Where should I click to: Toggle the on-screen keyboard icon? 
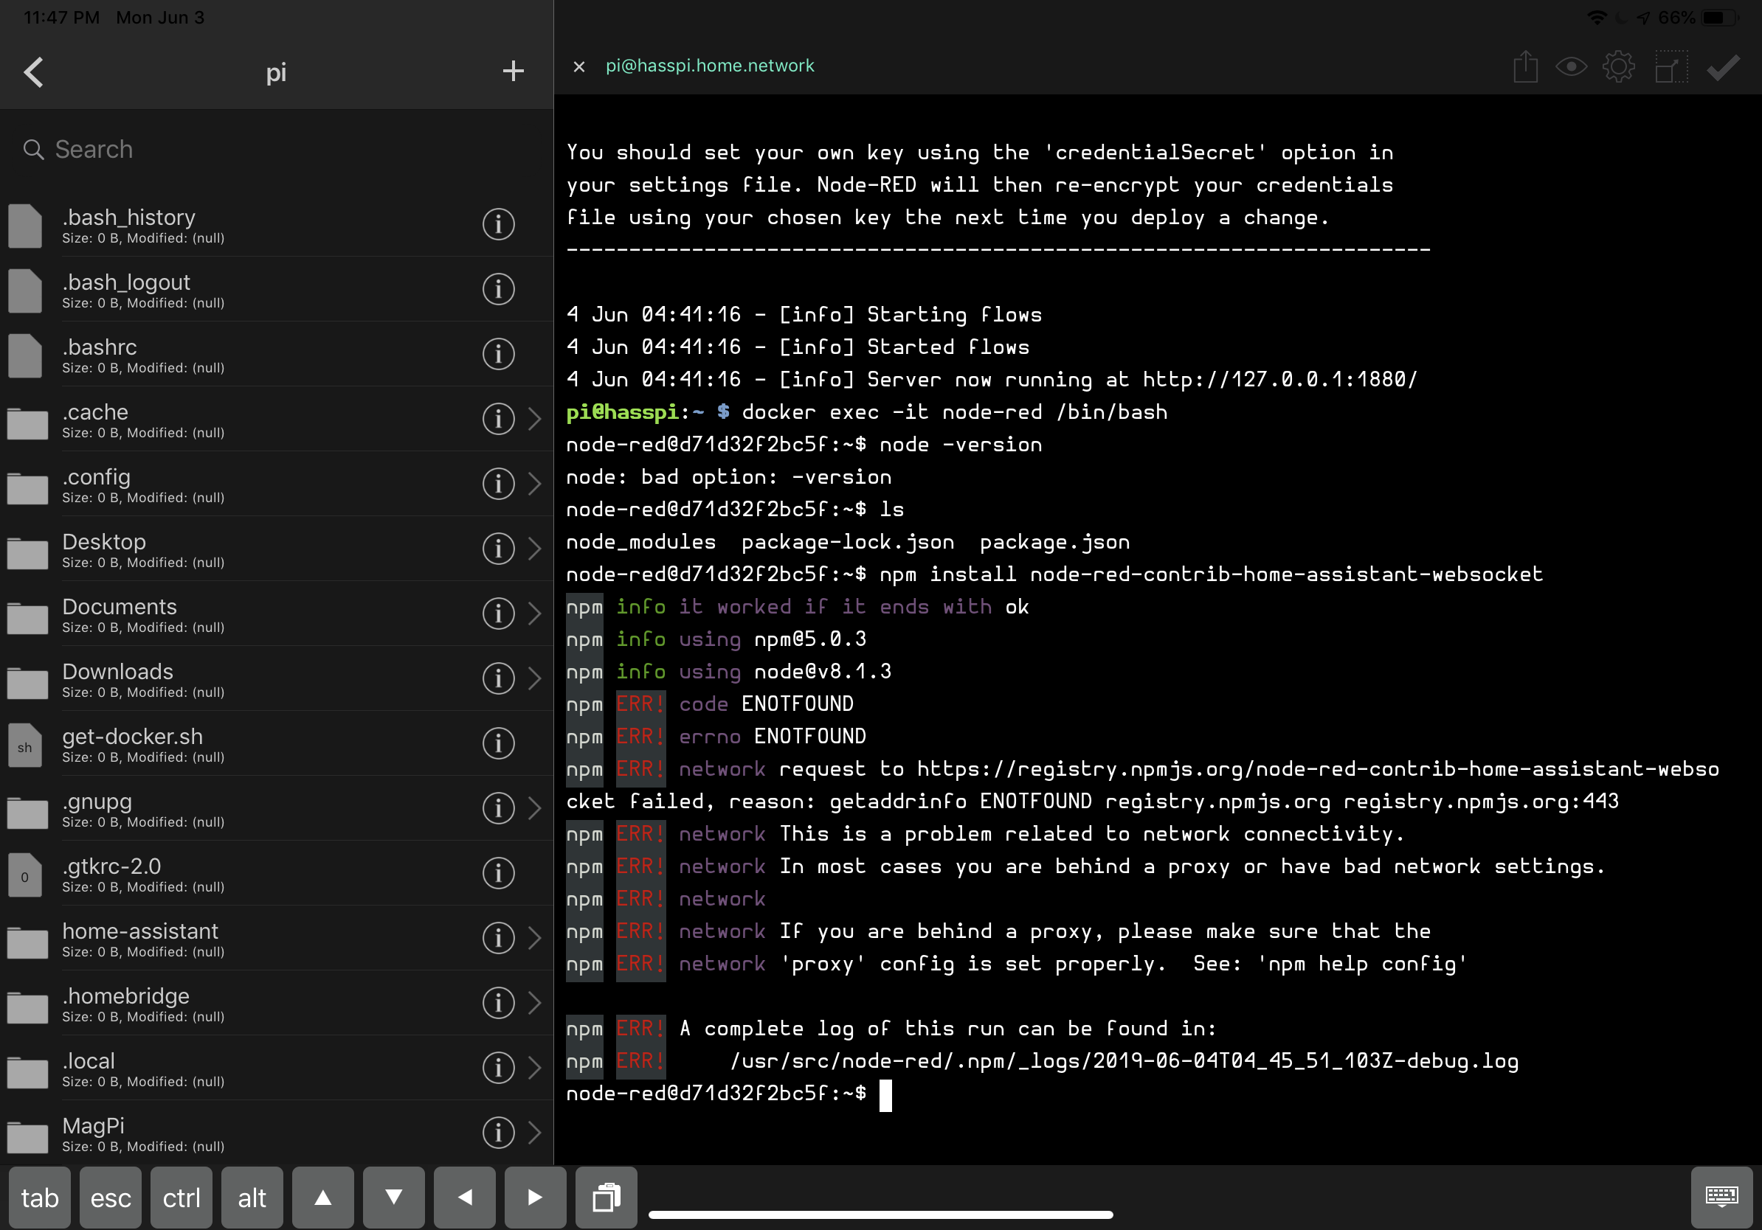click(1721, 1197)
